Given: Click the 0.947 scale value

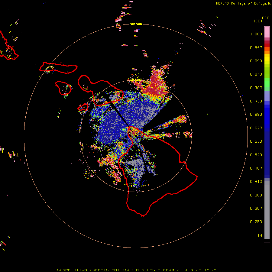Looking at the screenshot, I should (256, 47).
